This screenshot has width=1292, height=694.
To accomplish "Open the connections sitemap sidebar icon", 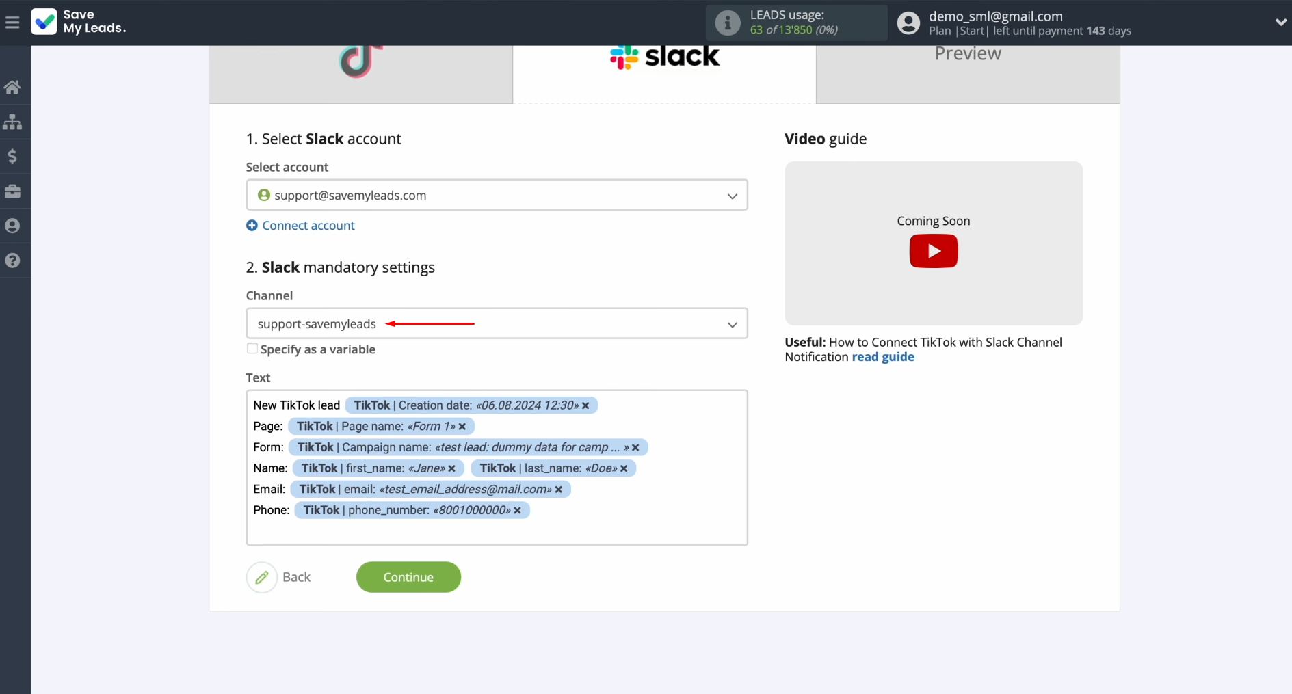I will coord(12,122).
